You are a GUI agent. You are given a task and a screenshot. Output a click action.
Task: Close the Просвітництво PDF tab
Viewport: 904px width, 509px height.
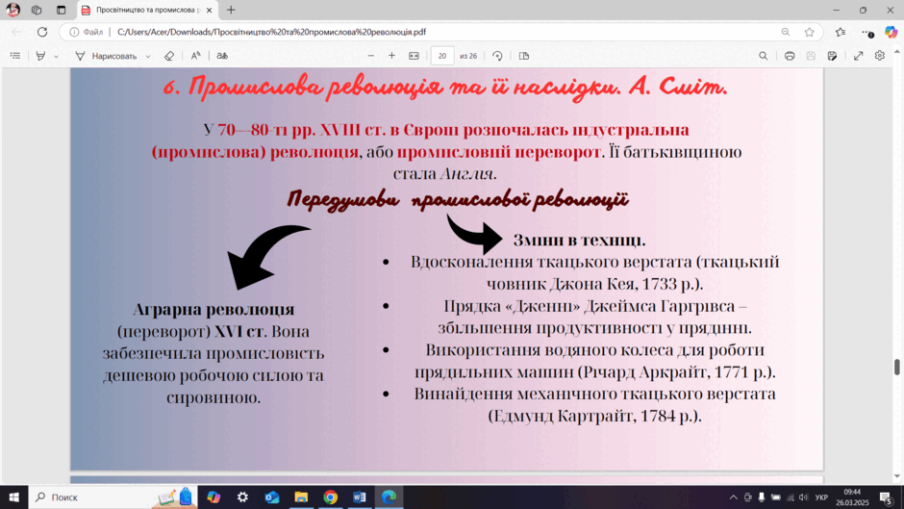[210, 10]
